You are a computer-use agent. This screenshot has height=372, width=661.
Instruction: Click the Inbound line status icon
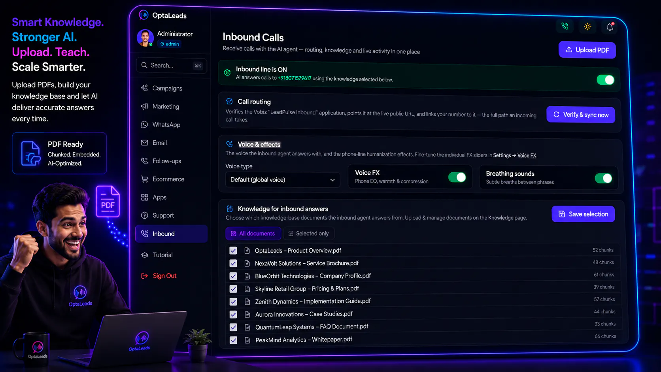point(227,72)
